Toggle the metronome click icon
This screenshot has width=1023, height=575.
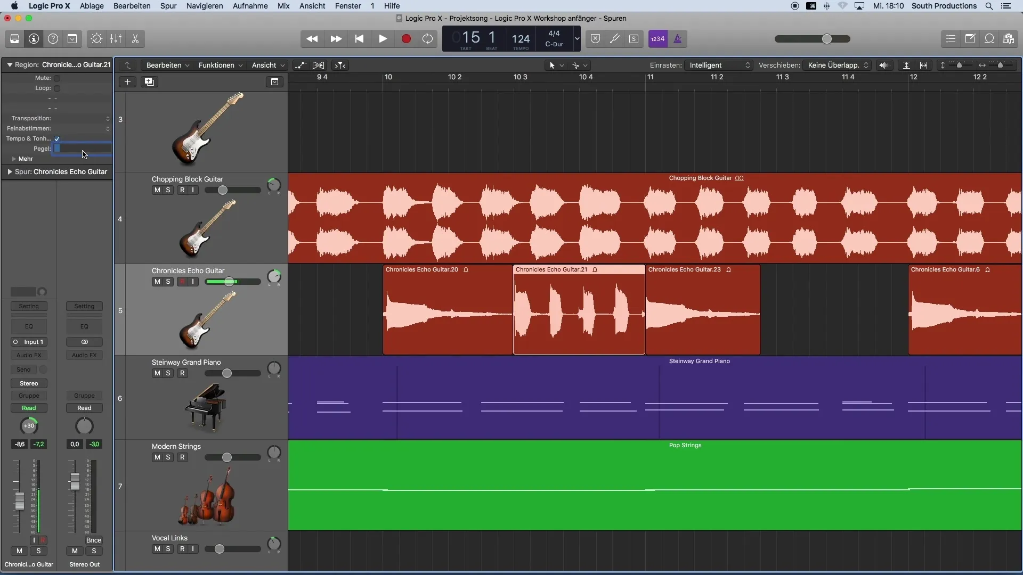(678, 39)
